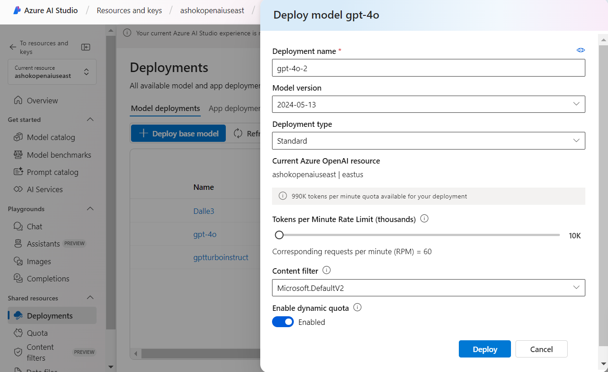Screen dimensions: 608x372
Task: Open the Current resource selector
Action: tap(52, 72)
